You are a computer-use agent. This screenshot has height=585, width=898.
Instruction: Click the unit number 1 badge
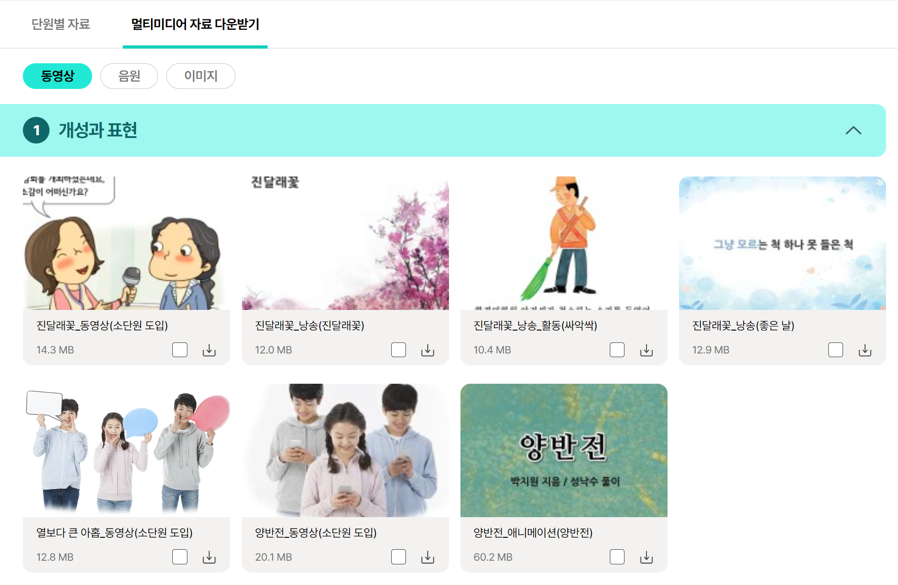coord(36,131)
